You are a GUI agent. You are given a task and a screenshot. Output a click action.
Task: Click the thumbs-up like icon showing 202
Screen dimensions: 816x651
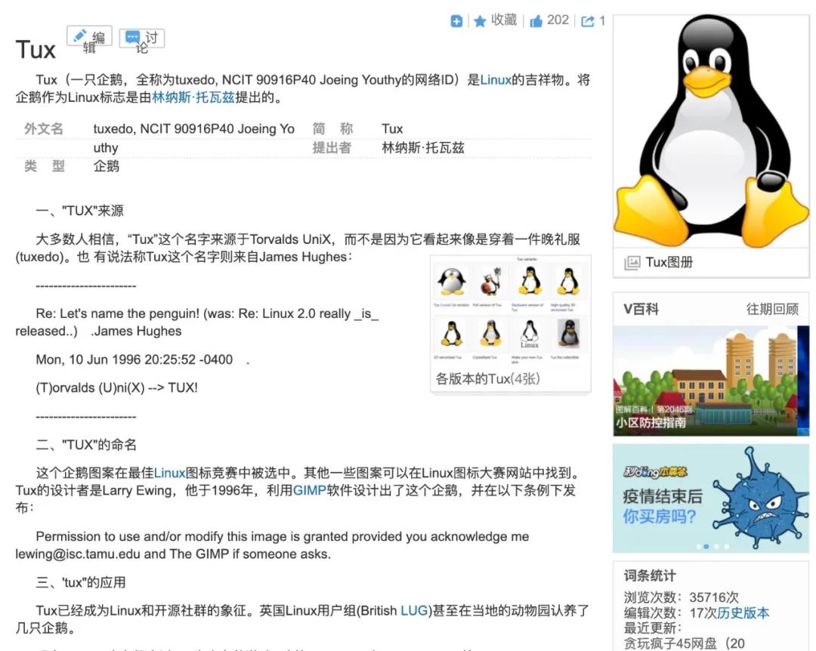point(536,21)
